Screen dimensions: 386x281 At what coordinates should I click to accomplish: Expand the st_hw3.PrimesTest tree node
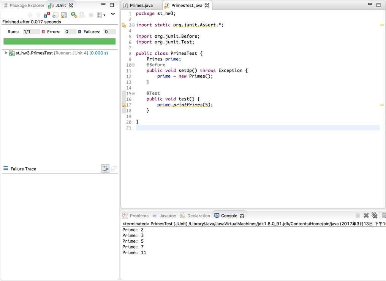pos(6,53)
